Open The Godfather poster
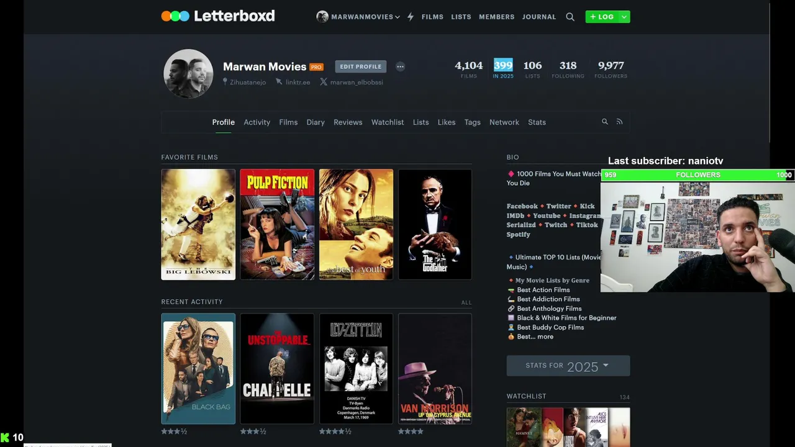The width and height of the screenshot is (795, 447). click(435, 224)
